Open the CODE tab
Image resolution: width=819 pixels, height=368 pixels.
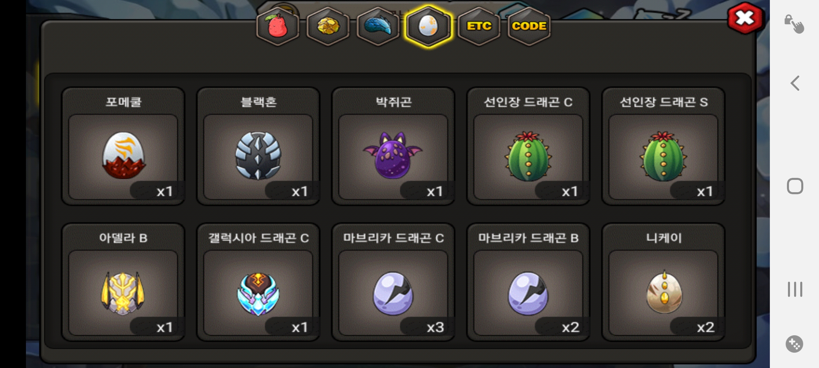coord(529,26)
